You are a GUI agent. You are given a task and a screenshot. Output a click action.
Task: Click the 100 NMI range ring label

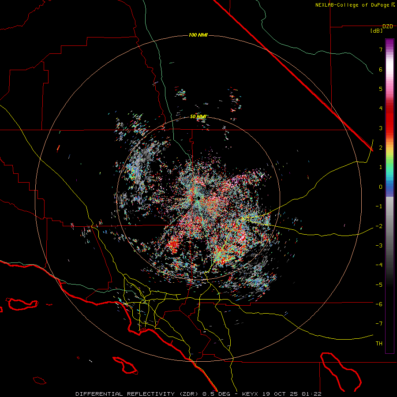pos(198,35)
